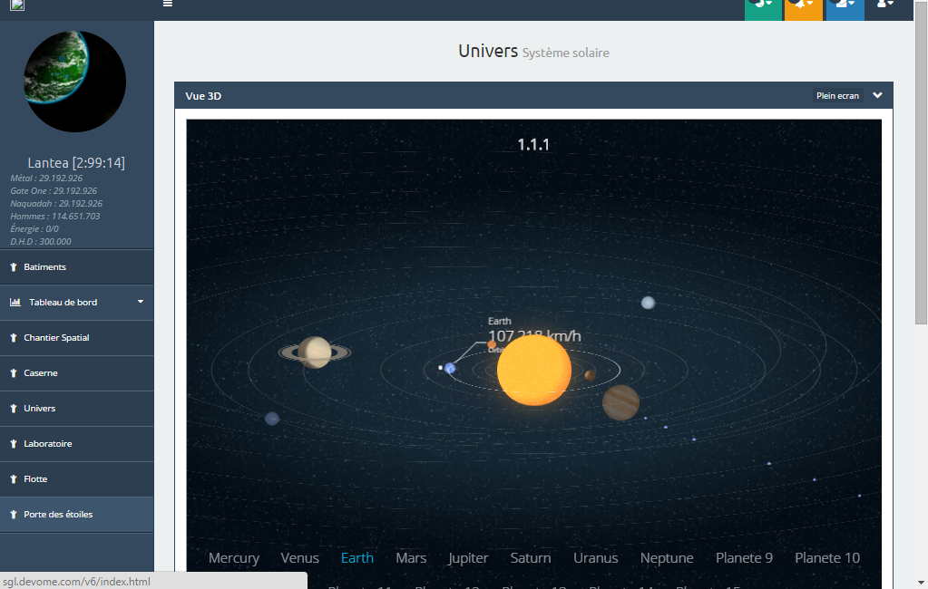Screen dimensions: 928x589
Task: Open the blue header dropdown
Action: pos(845,5)
